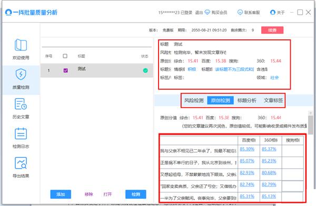This screenshot has height=206, width=316.
Task: Click the blue 检测 button
Action: pos(136,194)
